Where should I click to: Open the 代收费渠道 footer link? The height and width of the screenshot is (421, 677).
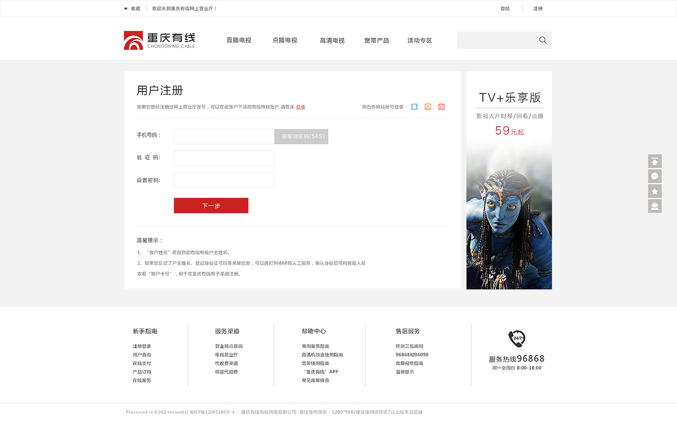point(226,363)
